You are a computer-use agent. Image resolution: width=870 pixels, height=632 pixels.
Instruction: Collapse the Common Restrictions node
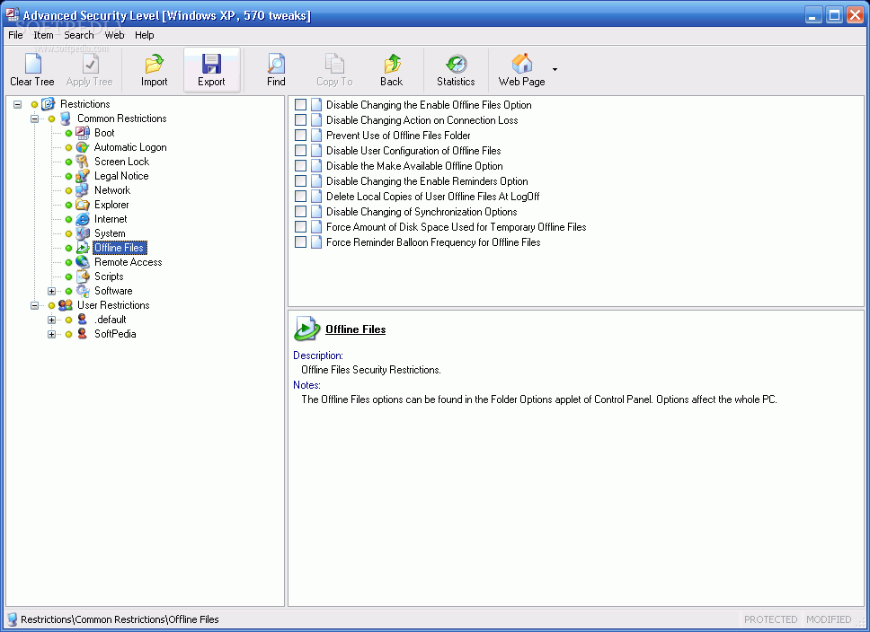tap(35, 118)
